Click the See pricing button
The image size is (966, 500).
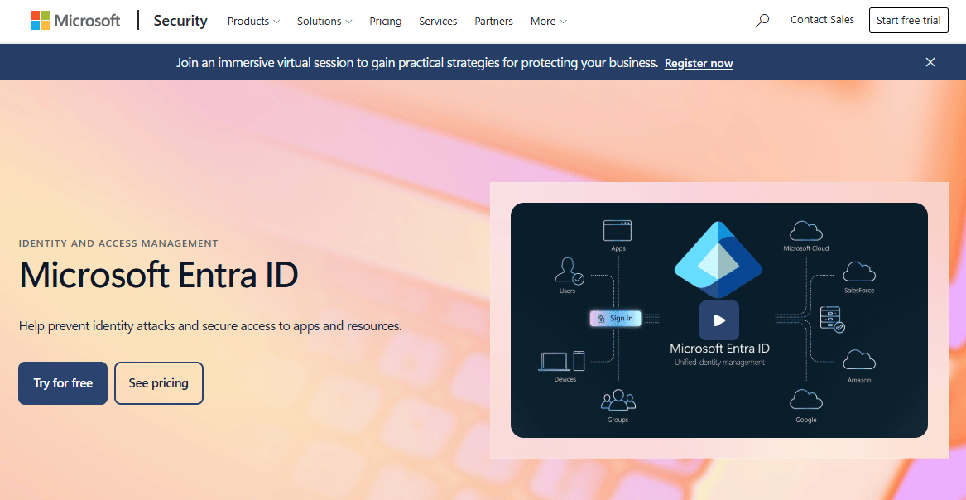[x=159, y=383]
